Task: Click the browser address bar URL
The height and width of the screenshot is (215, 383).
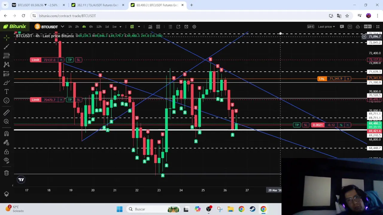Action: click(x=67, y=16)
